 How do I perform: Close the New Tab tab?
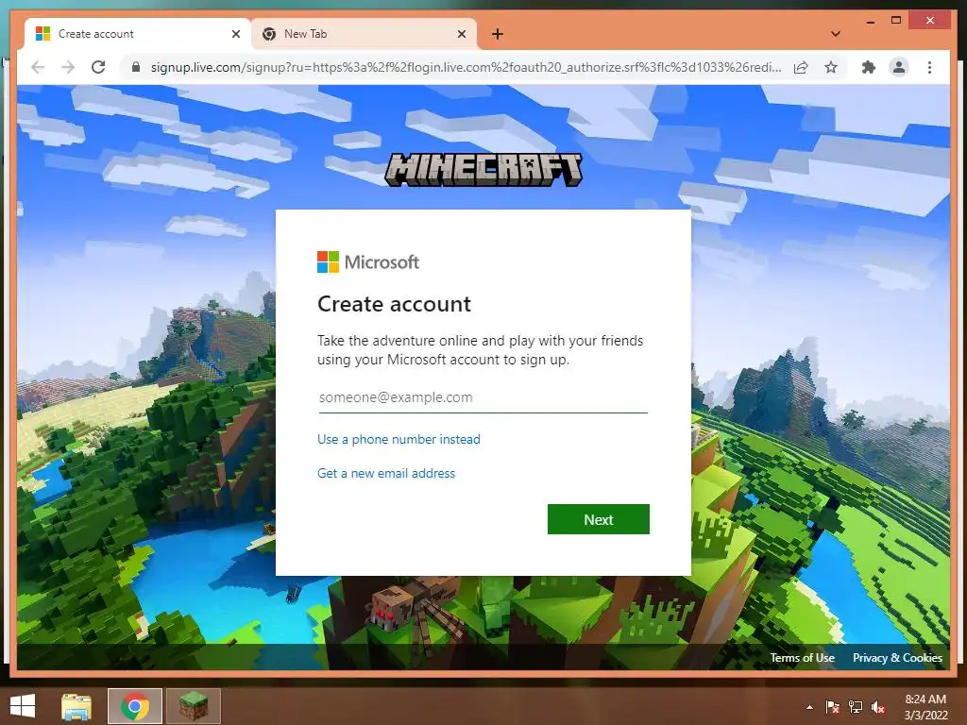(x=461, y=34)
